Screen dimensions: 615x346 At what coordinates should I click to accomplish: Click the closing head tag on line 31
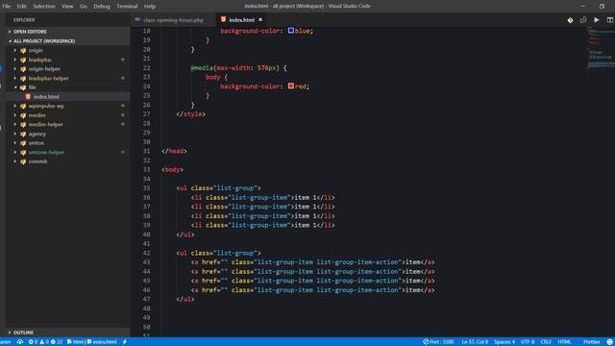click(174, 151)
